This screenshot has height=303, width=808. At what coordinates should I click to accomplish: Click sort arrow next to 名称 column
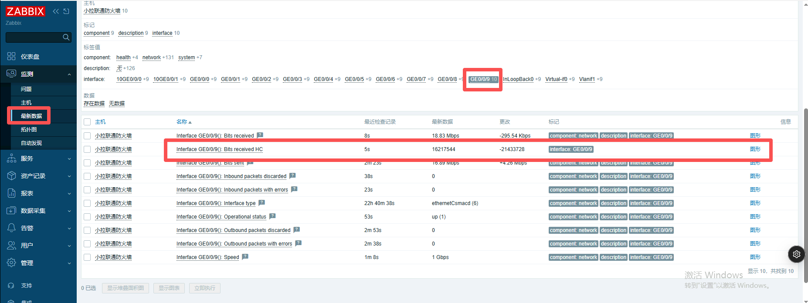tap(190, 122)
